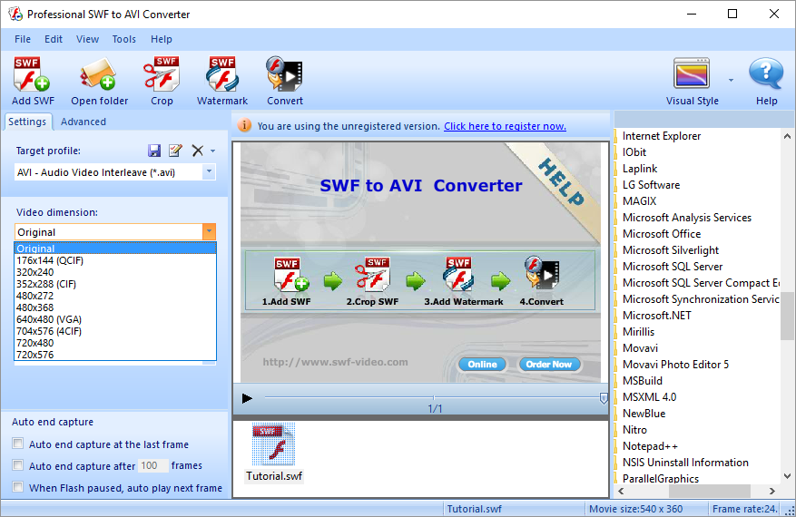Click the Order Now button

tap(548, 365)
